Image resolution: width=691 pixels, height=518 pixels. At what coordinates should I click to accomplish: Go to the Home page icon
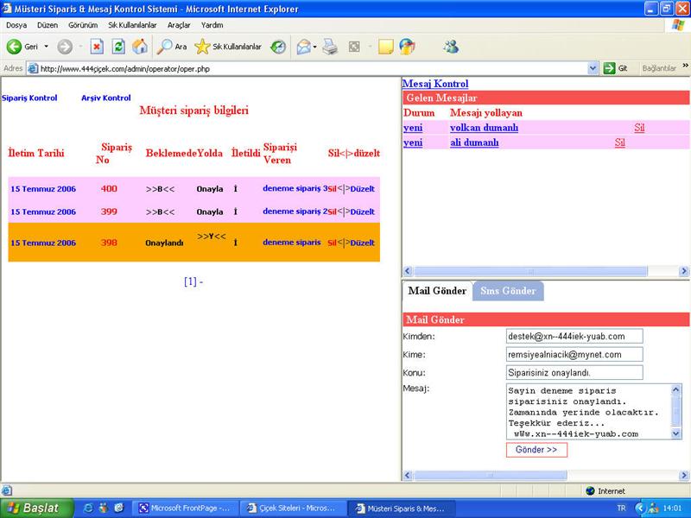point(140,47)
